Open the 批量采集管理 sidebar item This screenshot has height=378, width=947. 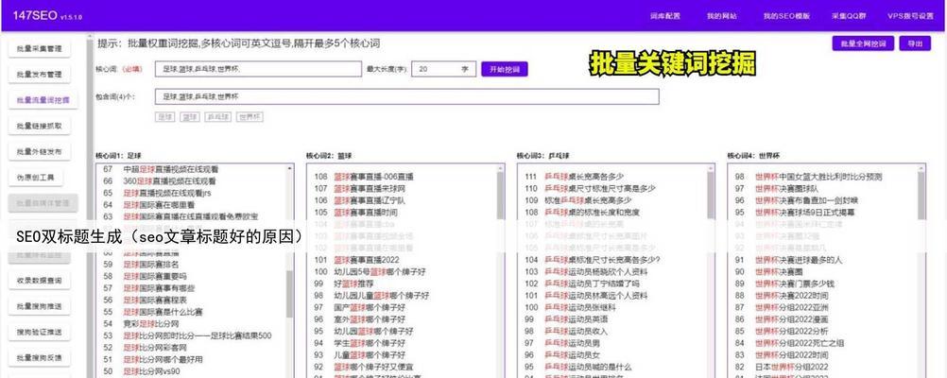click(40, 49)
